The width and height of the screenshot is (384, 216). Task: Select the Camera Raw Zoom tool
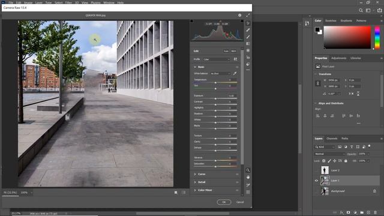pyautogui.click(x=248, y=170)
